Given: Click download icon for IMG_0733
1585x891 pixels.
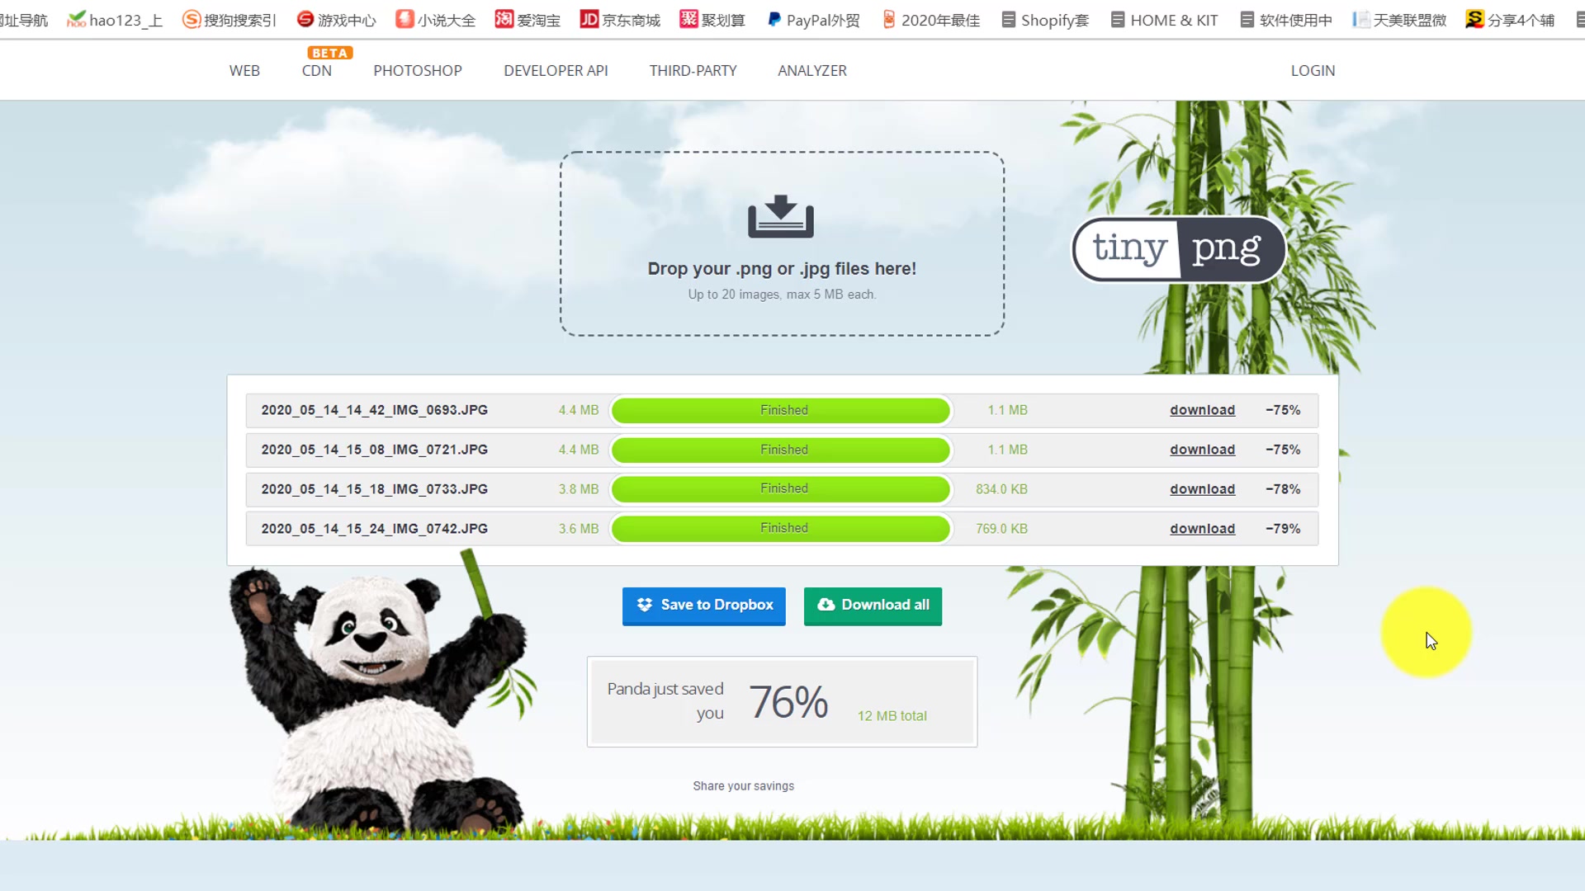Looking at the screenshot, I should (x=1202, y=488).
